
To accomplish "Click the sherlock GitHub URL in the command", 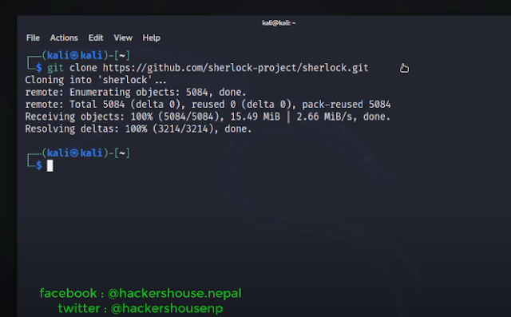I will 236,68.
